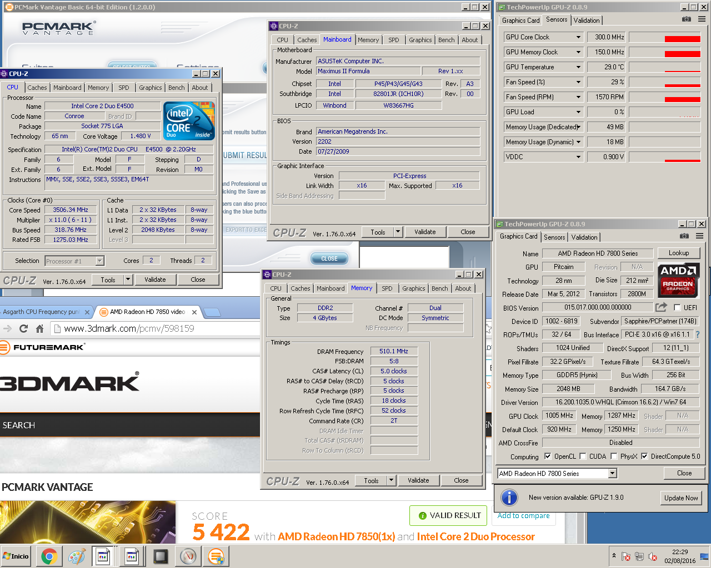711x568 pixels.
Task: Click the clock showing 22:29
Action: click(x=680, y=552)
